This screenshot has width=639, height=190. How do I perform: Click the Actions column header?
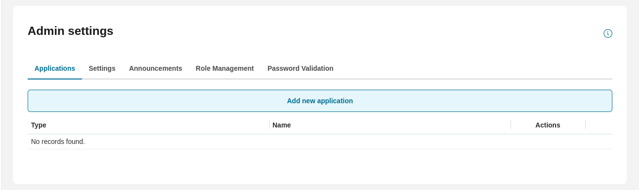548,125
